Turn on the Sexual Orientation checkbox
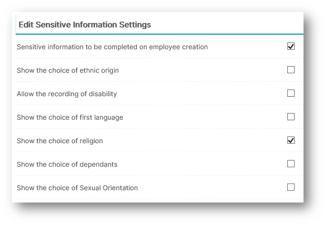 click(291, 187)
